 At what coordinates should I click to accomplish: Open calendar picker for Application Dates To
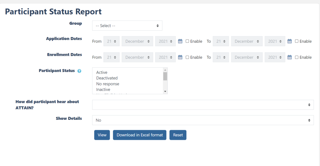pyautogui.click(x=290, y=41)
